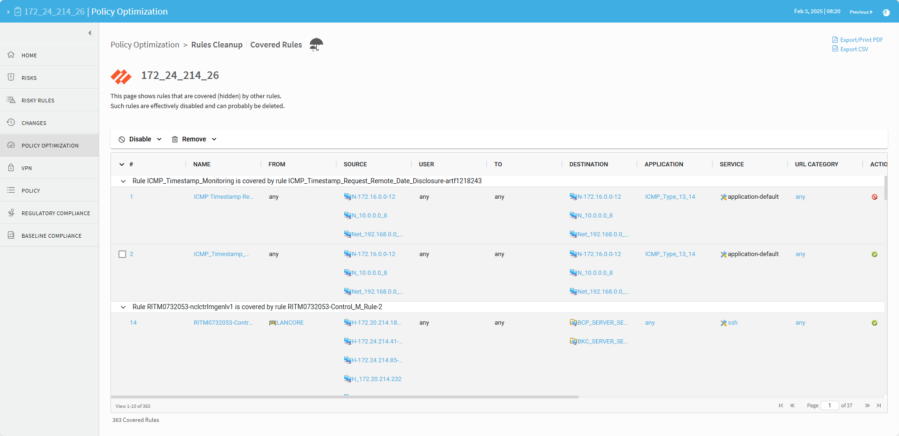This screenshot has width=899, height=436.
Task: Click the VPN lock icon
Action: point(11,168)
